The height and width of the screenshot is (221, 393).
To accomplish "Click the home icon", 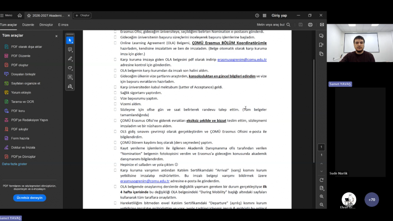I will (x=20, y=15).
